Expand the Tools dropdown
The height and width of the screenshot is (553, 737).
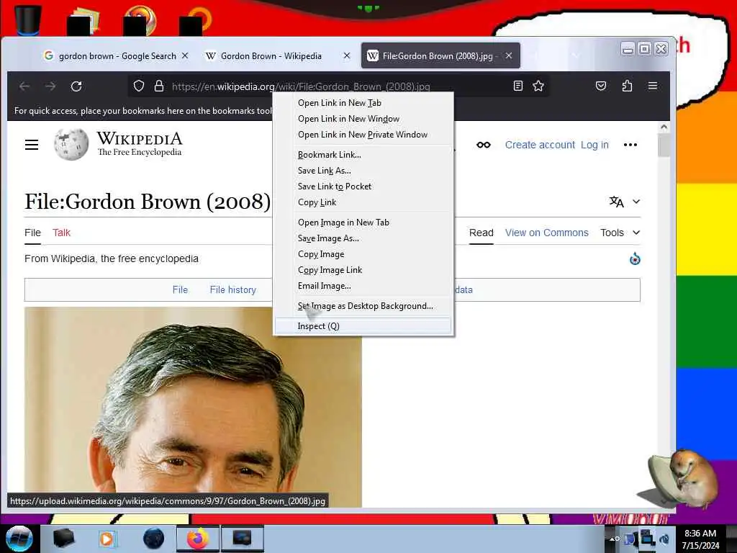[x=620, y=233]
